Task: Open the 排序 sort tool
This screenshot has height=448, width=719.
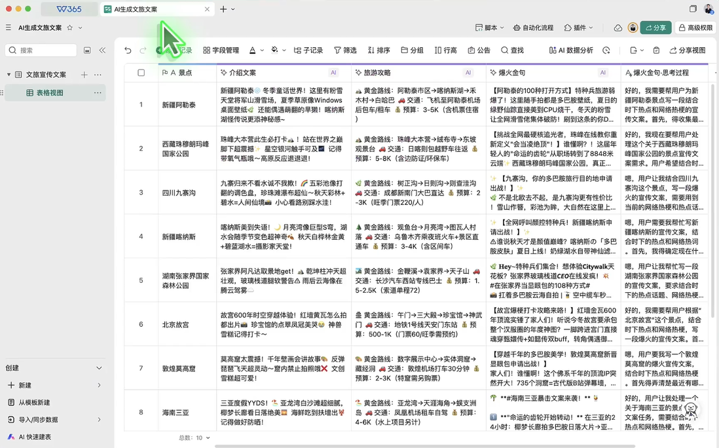Action: pos(378,50)
